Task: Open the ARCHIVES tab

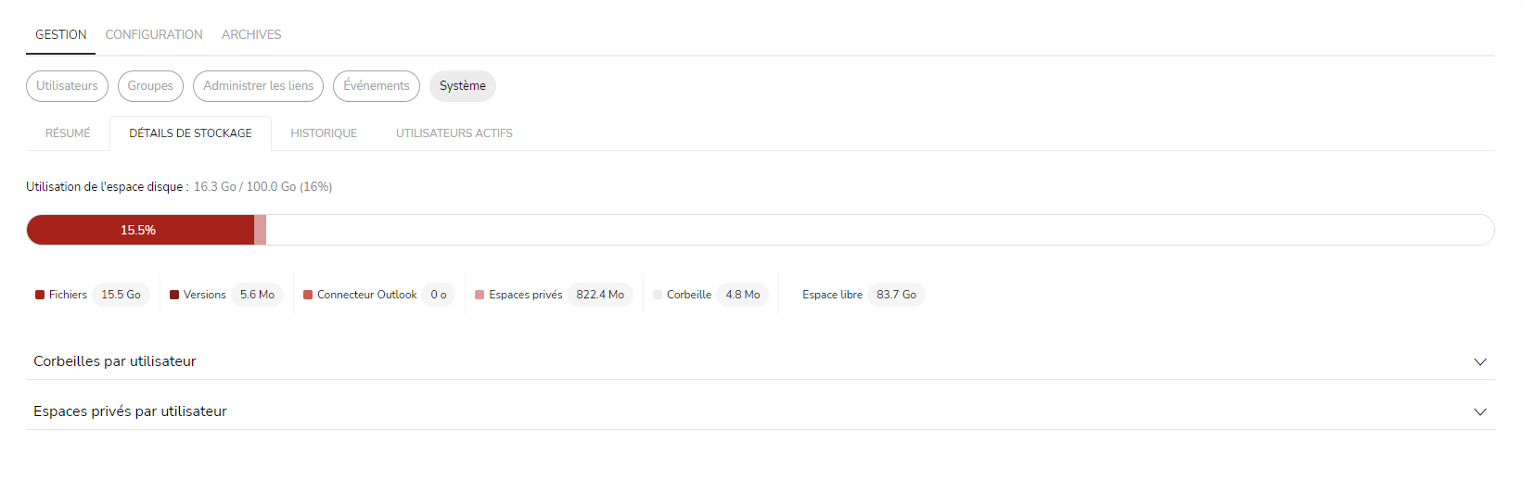Action: point(251,34)
